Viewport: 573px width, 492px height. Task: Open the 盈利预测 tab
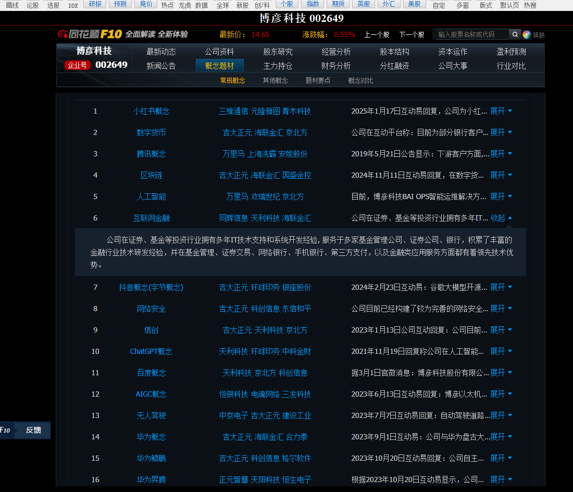pos(511,52)
